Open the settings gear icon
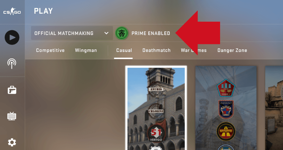Viewport: 283px width, 150px height. click(x=12, y=142)
